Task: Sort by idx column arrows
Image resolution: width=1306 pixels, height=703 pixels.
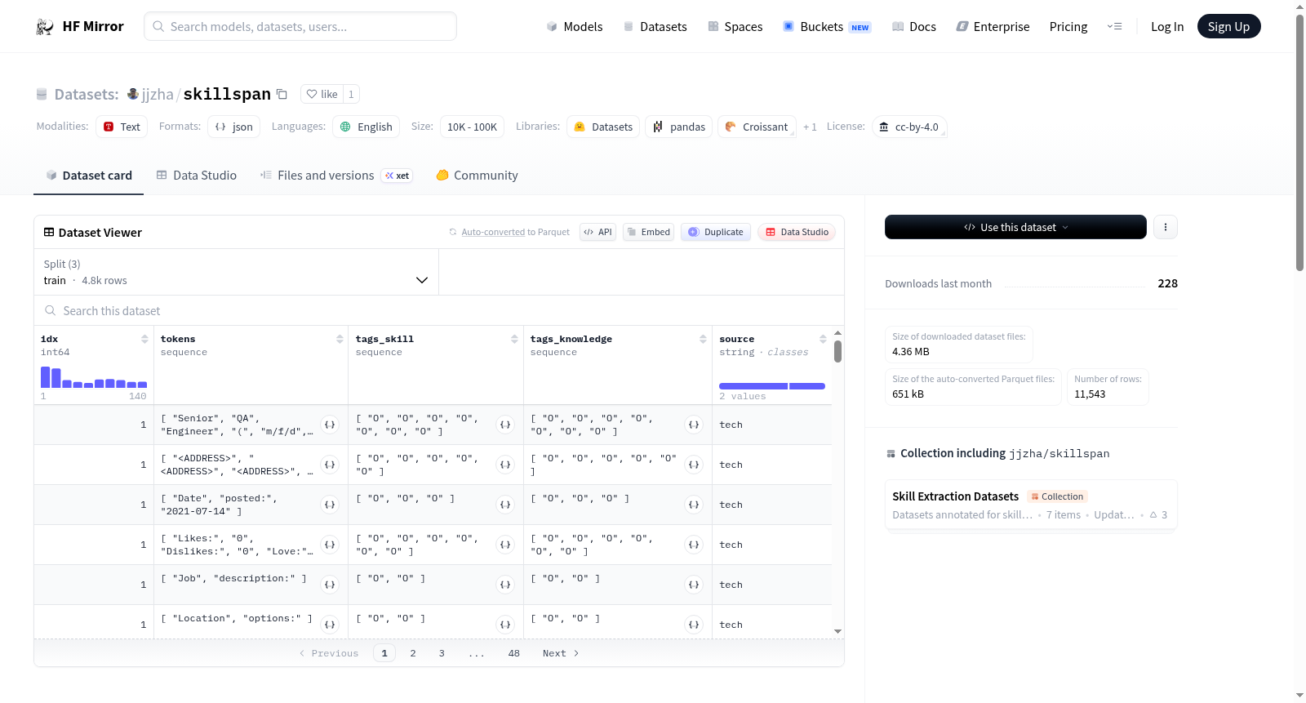Action: tap(144, 339)
